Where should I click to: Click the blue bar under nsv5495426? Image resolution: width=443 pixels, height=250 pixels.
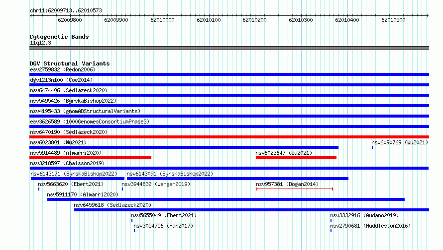pos(229,106)
